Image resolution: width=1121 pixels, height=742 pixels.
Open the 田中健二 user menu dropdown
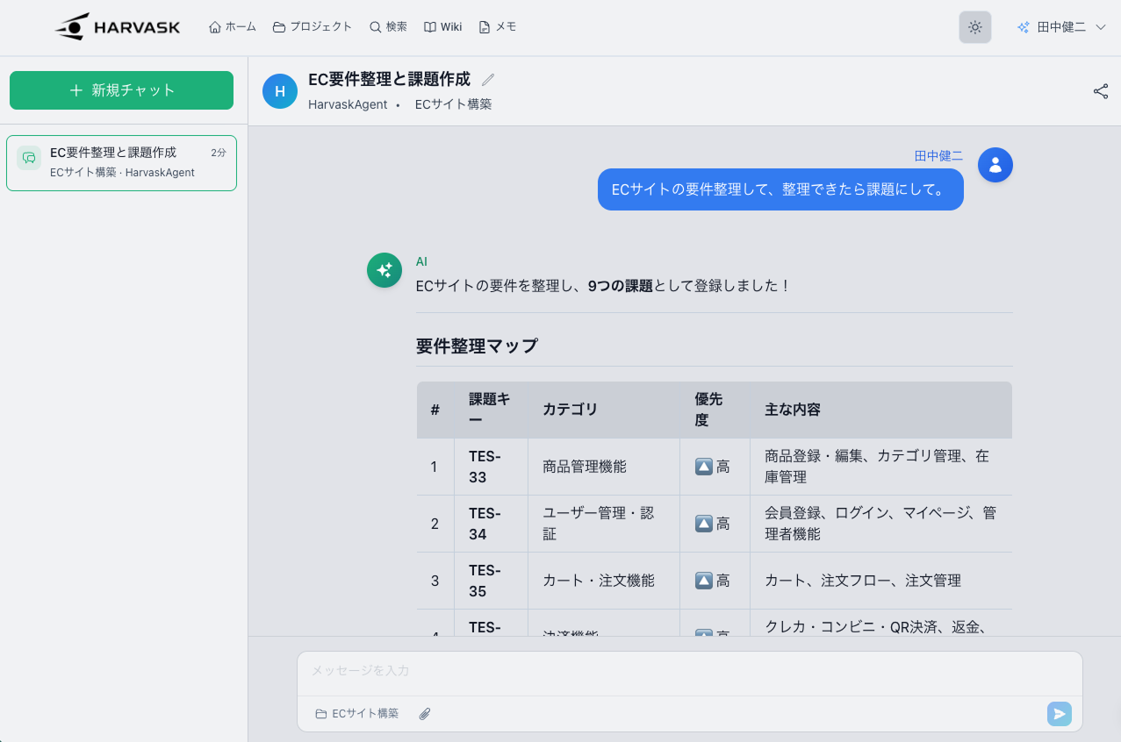point(1061,27)
